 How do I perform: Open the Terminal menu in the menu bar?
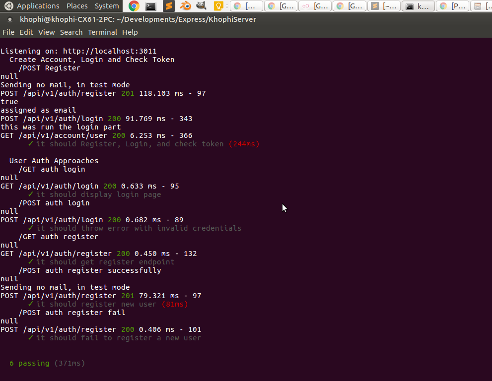click(102, 32)
